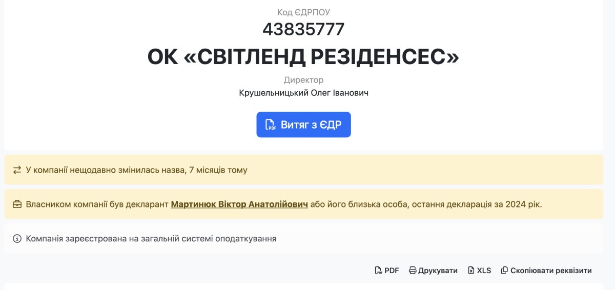Click the printer icon next to Друкувати

pyautogui.click(x=413, y=271)
